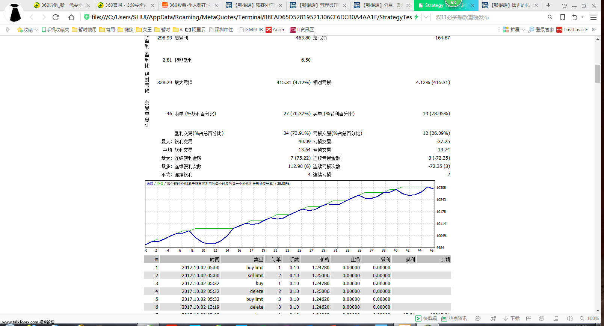Click the scrollbar down arrow
The height and width of the screenshot is (326, 604).
point(598,311)
